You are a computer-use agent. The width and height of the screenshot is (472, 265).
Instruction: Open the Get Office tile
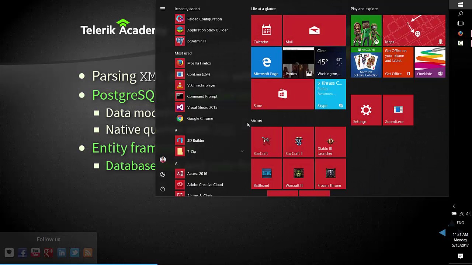pos(398,62)
